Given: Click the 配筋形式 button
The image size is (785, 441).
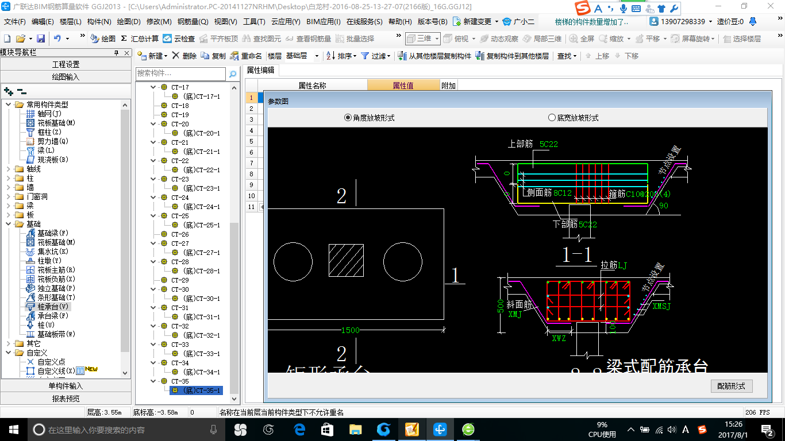Looking at the screenshot, I should pos(732,386).
